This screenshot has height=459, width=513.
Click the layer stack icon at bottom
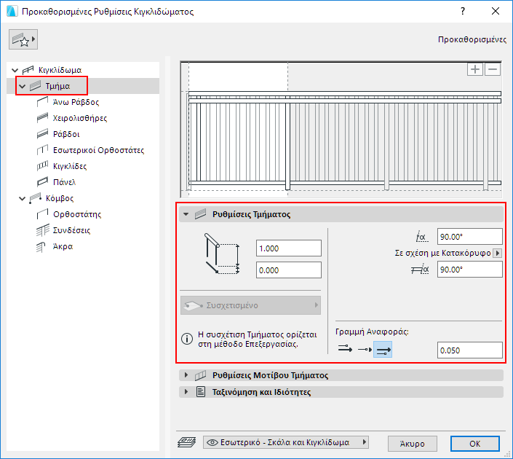tap(186, 442)
